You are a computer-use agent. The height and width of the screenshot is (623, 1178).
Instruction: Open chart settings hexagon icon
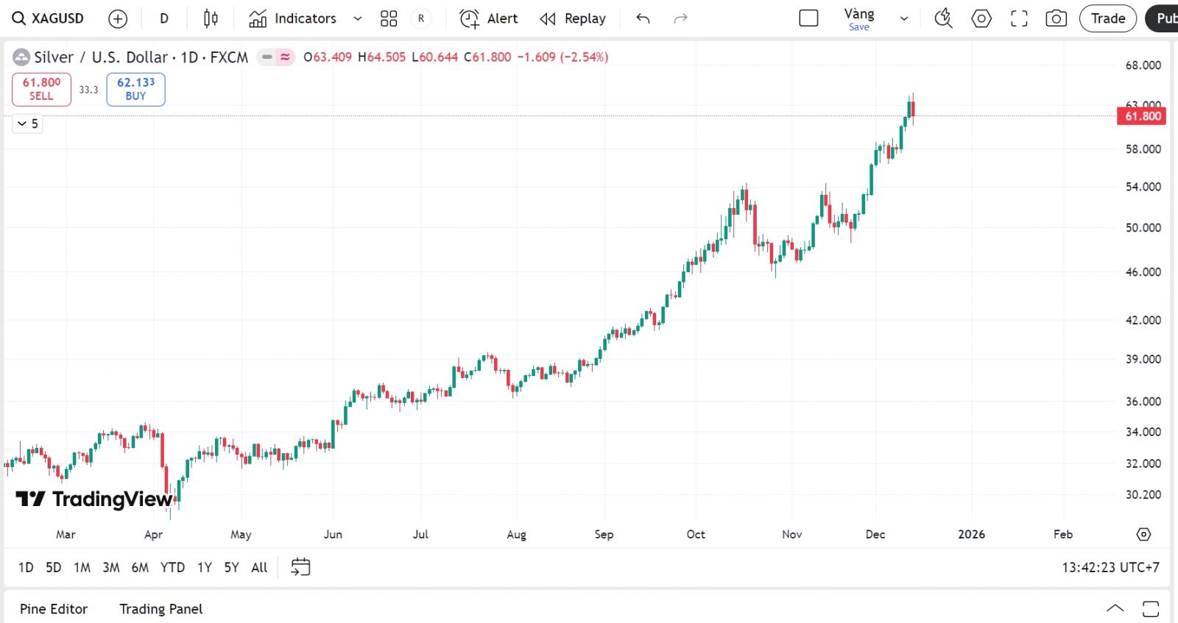point(981,18)
